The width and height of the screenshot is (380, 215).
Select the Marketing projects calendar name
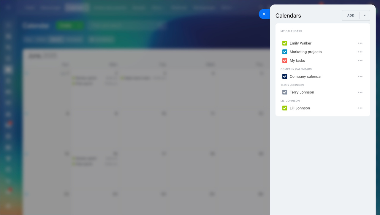[x=305, y=52]
